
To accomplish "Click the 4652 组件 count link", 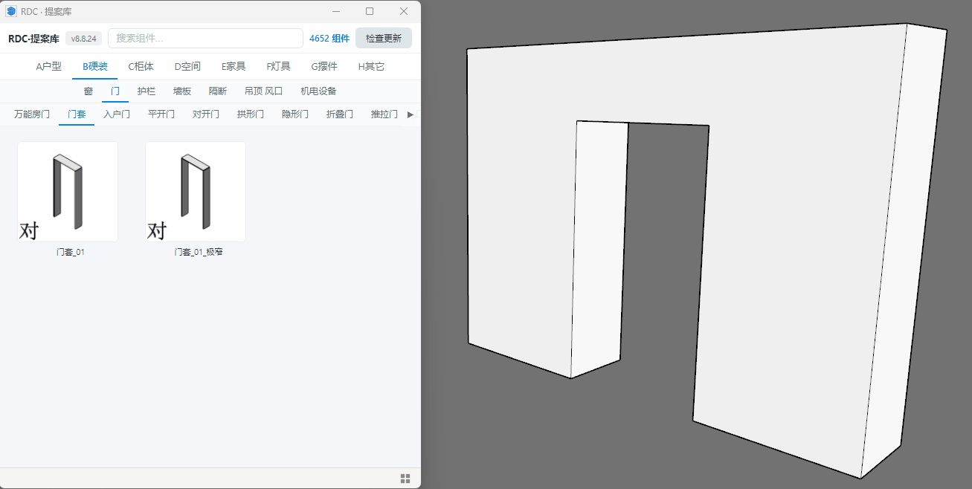I will click(329, 39).
